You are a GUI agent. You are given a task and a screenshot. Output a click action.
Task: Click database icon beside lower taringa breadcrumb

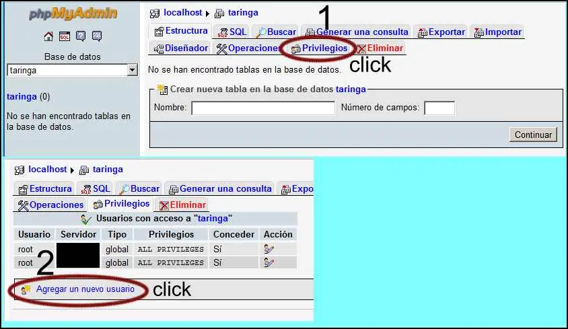tap(84, 170)
